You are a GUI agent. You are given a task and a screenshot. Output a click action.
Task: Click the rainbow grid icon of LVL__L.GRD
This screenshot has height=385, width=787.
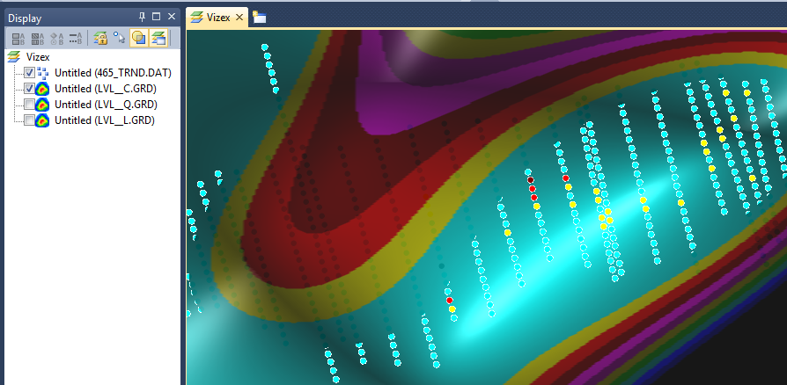coord(43,120)
